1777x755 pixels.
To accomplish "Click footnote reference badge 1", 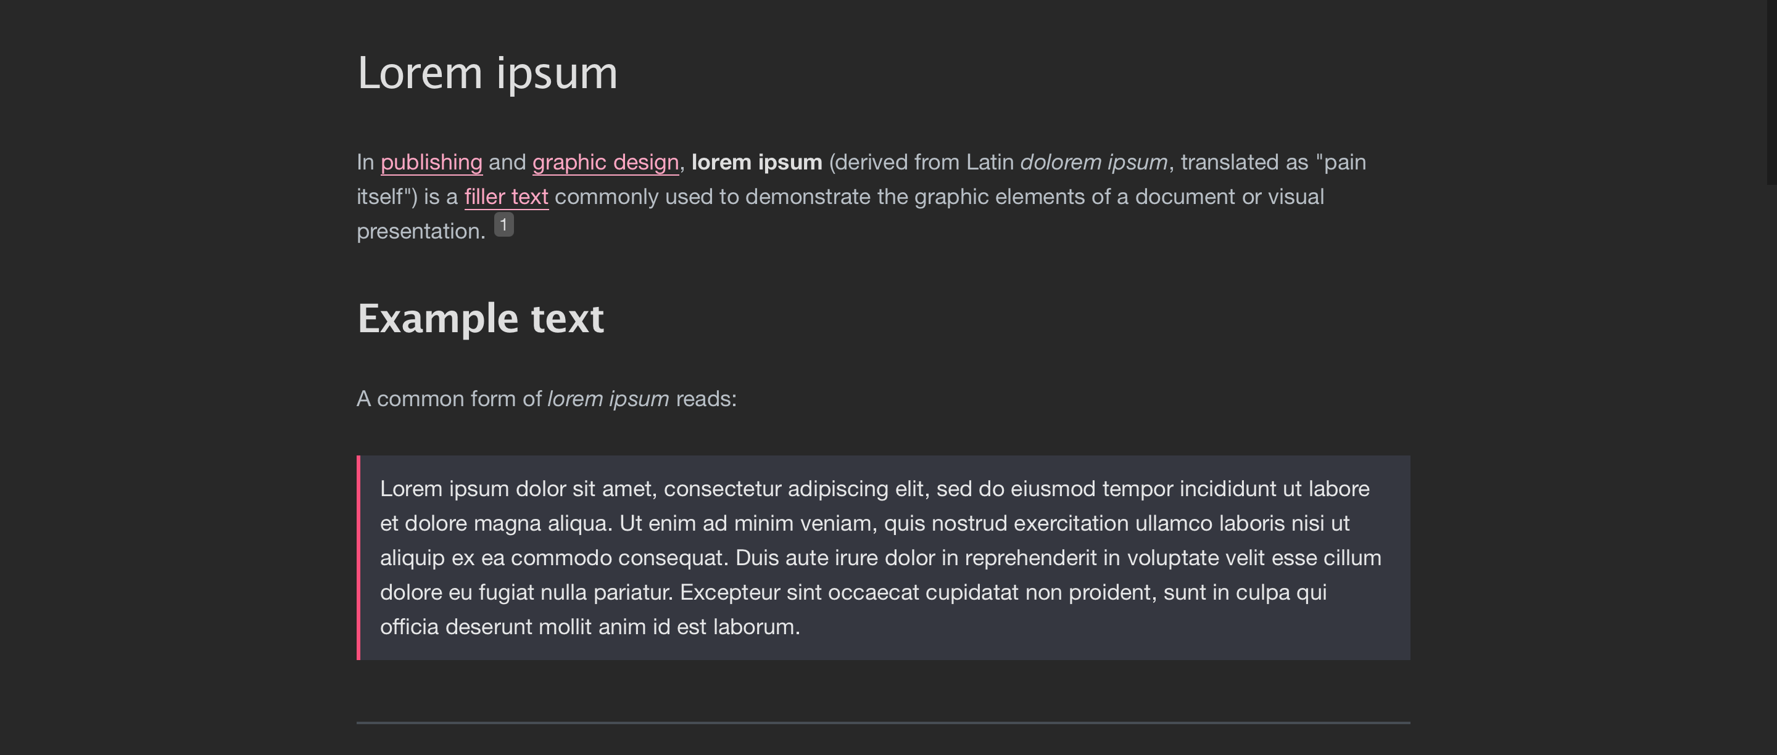I will (x=503, y=224).
